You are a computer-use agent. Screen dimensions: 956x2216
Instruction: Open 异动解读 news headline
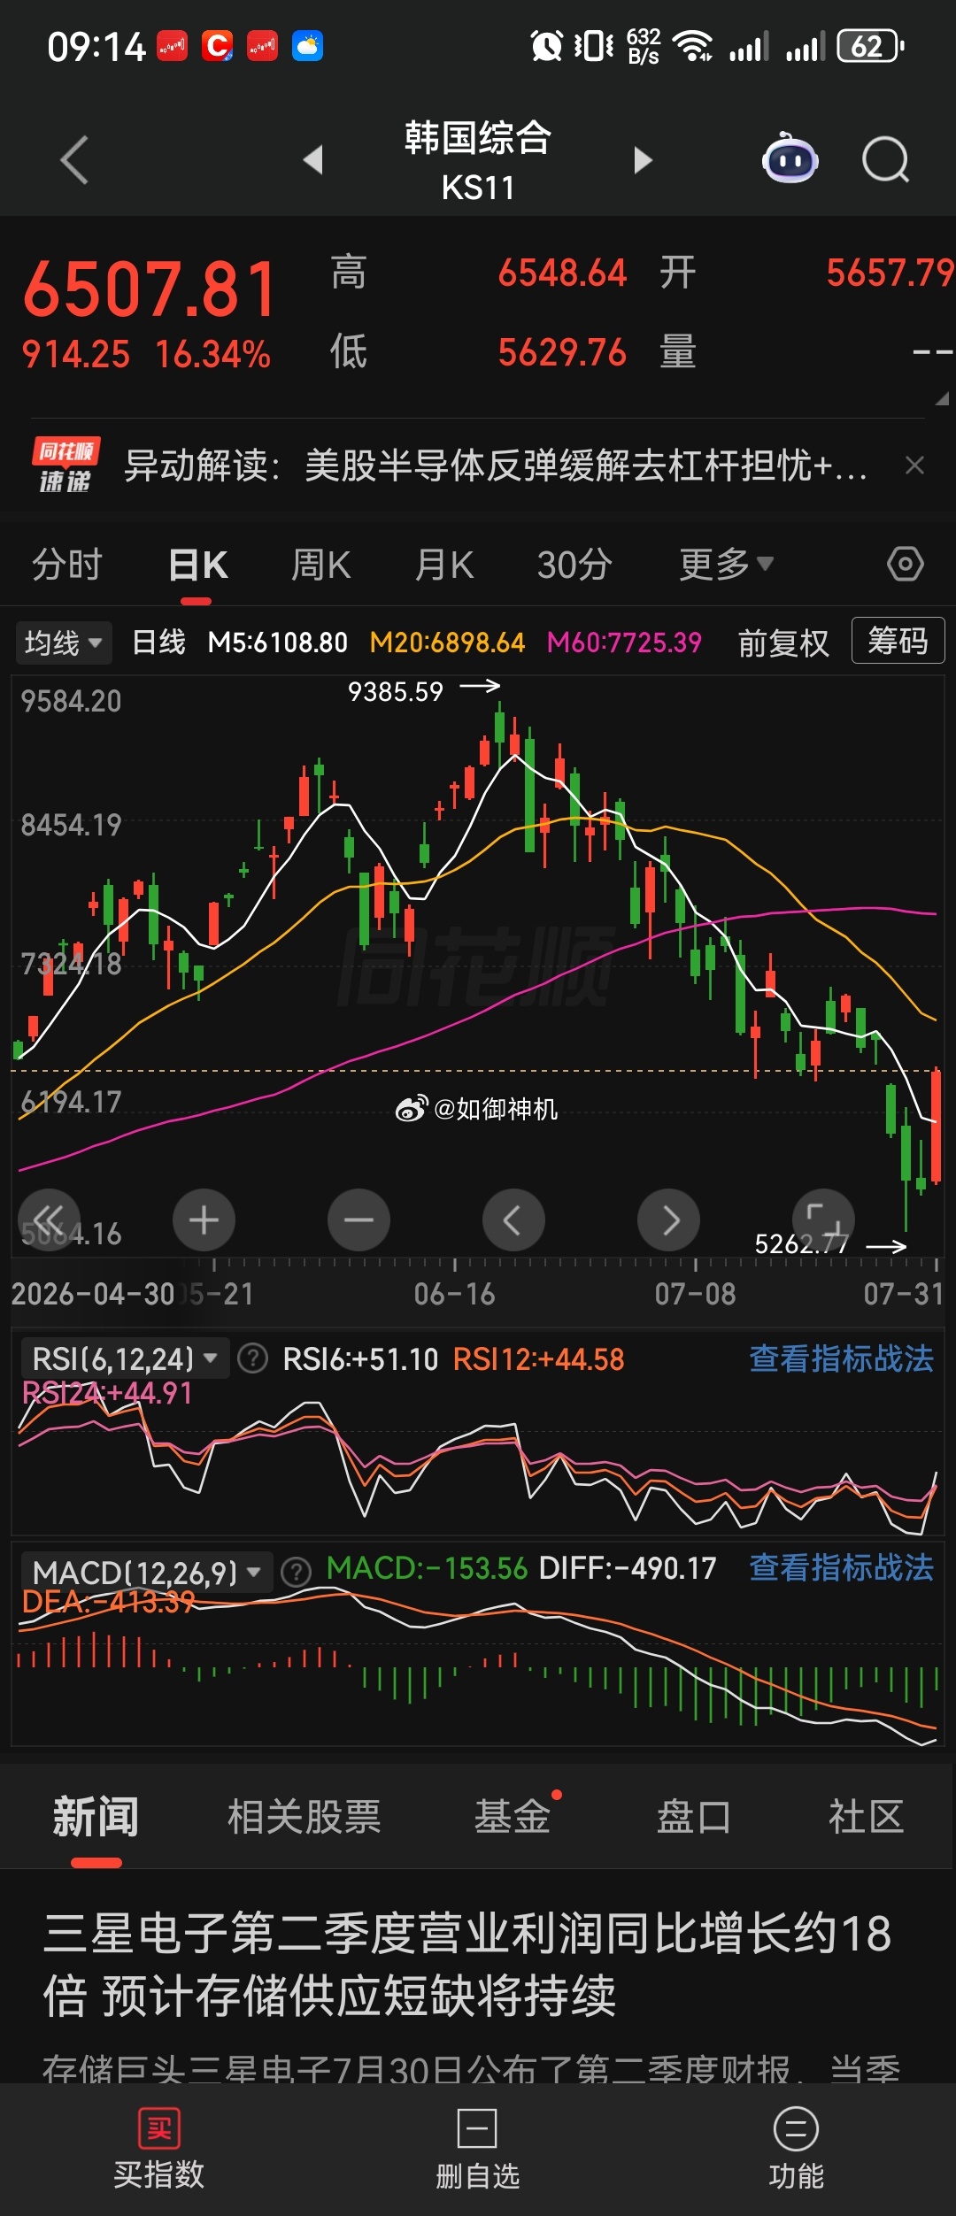pos(496,466)
